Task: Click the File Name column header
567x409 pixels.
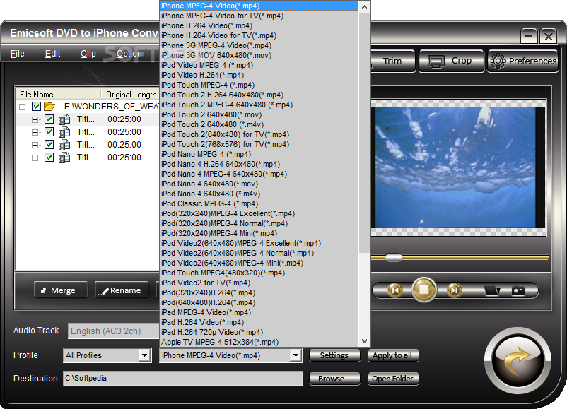Action: pos(58,94)
